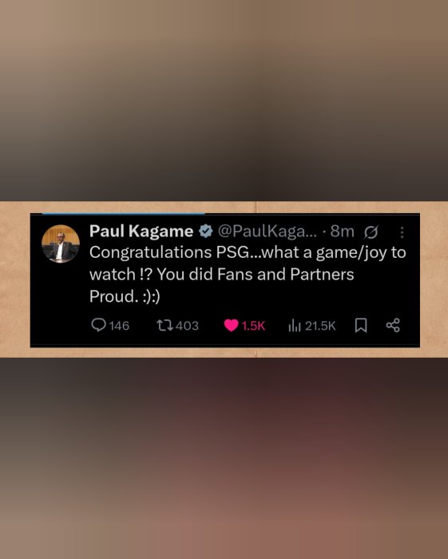Click the 403 reposts count
448x559 pixels.
(187, 326)
